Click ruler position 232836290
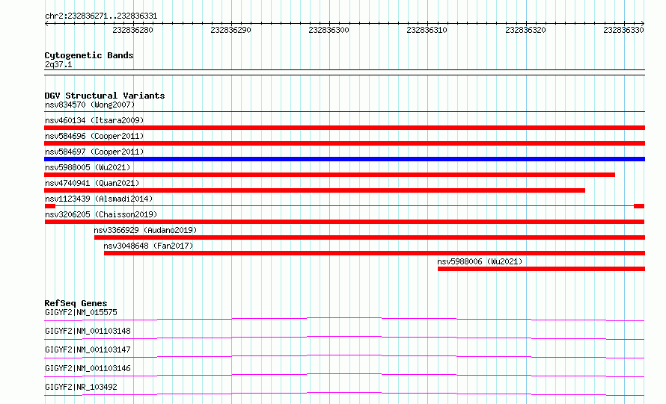The width and height of the screenshot is (666, 404). [230, 30]
